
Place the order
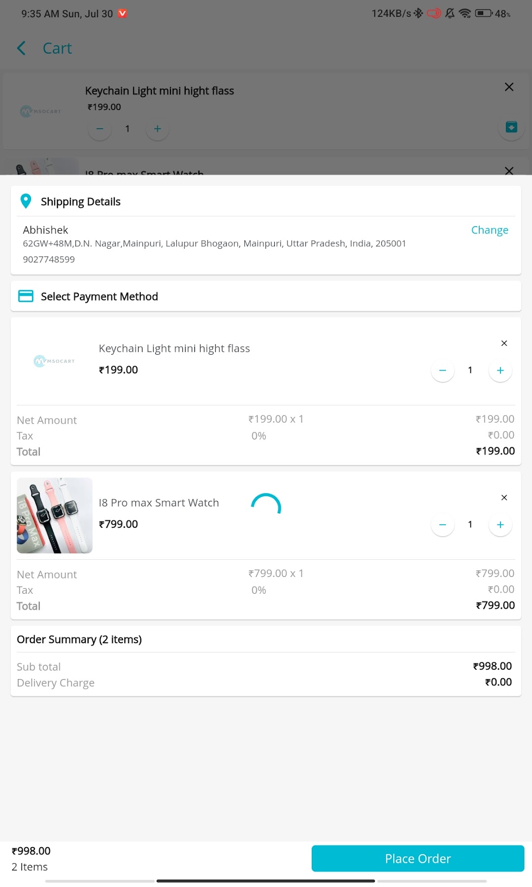418,858
